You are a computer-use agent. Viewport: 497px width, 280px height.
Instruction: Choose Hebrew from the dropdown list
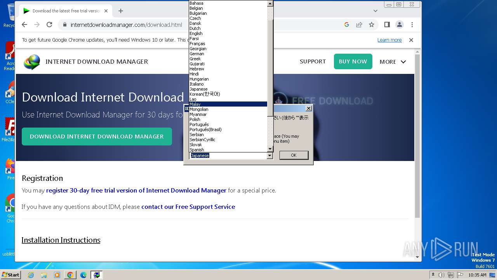pyautogui.click(x=228, y=69)
